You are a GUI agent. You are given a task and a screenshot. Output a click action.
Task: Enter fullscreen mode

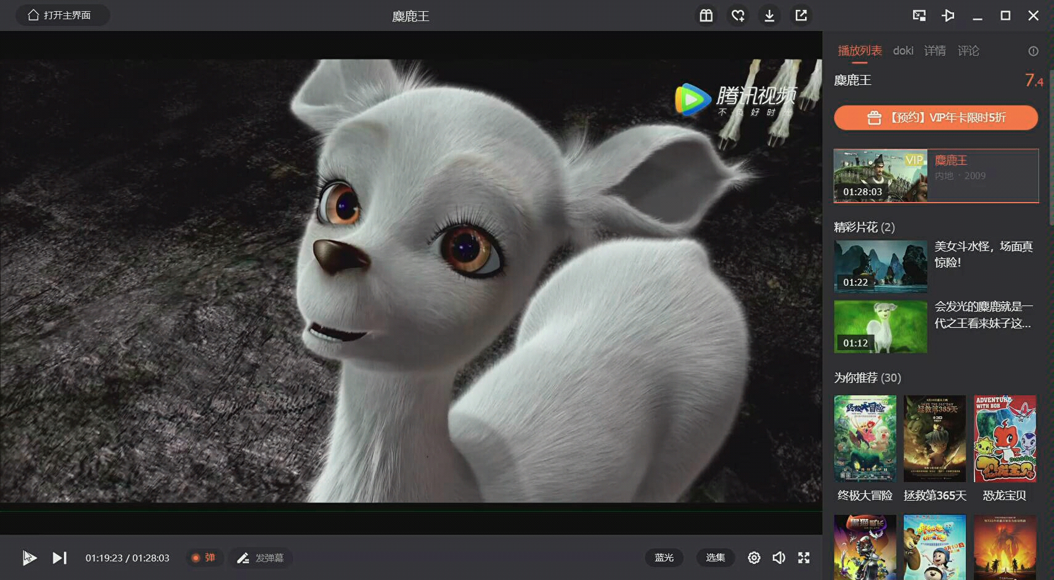tap(804, 558)
